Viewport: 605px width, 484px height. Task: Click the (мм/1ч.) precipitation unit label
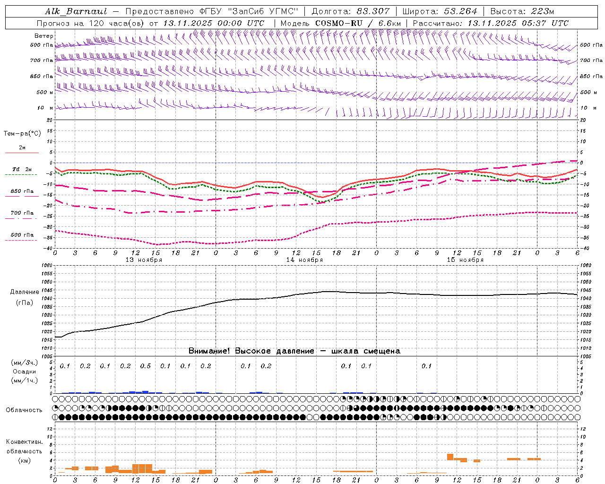coord(25,380)
